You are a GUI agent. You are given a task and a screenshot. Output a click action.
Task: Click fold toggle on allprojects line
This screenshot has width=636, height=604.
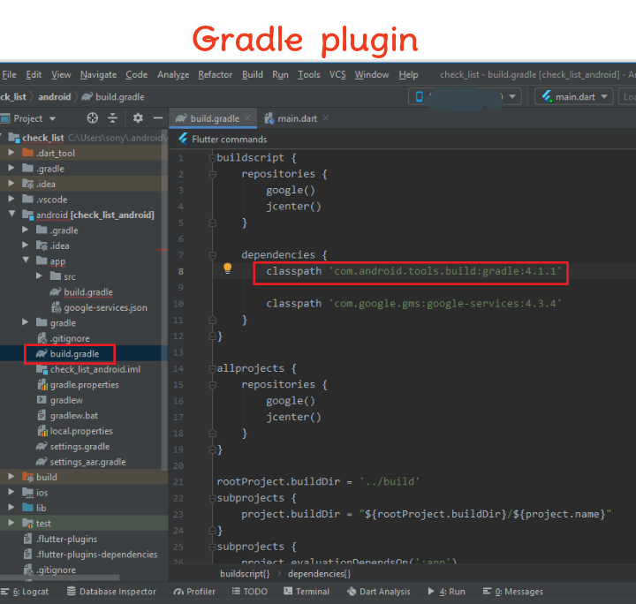[212, 368]
